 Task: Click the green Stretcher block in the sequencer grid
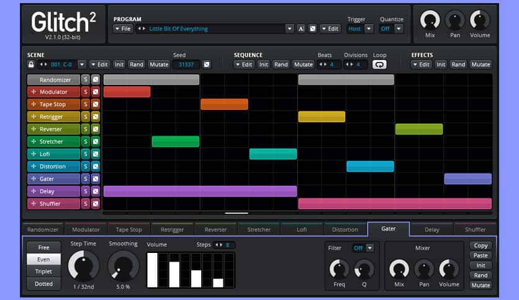176,141
